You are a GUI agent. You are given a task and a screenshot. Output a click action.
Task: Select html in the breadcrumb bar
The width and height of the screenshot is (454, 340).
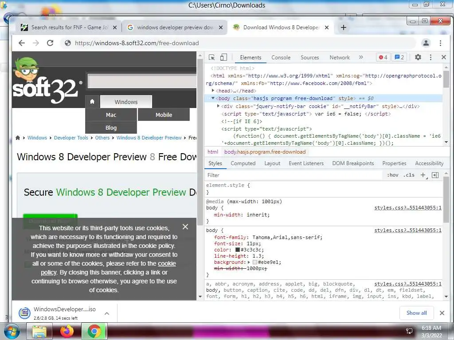(x=212, y=152)
